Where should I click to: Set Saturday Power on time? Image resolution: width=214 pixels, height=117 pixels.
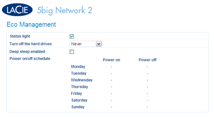tap(111, 100)
